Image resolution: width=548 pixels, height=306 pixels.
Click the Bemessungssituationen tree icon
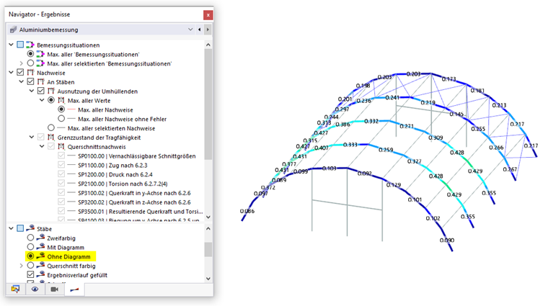30,45
